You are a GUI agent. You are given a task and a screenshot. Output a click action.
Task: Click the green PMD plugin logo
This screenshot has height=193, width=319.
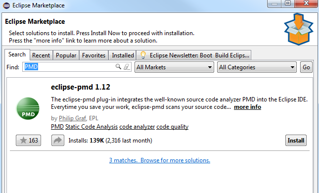(x=28, y=108)
